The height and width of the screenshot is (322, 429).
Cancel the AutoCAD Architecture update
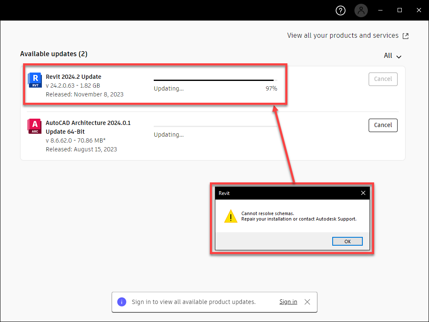coord(383,125)
